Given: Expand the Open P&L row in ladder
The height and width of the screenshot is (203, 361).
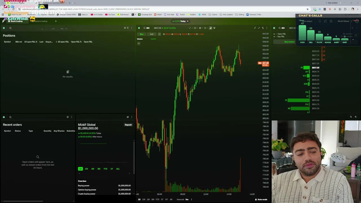Looking at the screenshot, I should (274, 34).
